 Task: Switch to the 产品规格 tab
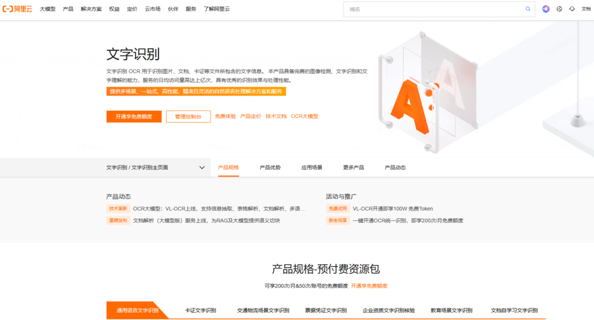coord(229,167)
